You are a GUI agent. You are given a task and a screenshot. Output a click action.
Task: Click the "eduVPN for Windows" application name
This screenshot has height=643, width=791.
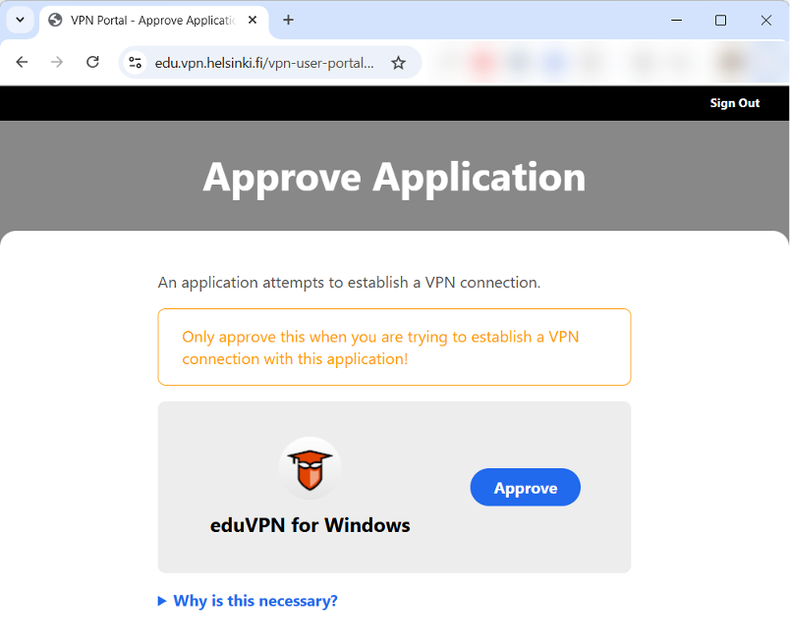click(310, 525)
